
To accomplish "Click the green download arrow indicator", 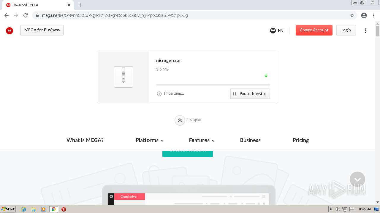I will [x=266, y=75].
